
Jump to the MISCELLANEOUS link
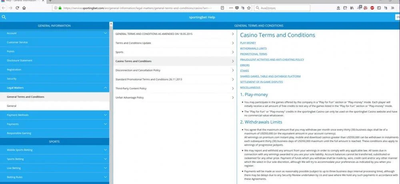250,88
